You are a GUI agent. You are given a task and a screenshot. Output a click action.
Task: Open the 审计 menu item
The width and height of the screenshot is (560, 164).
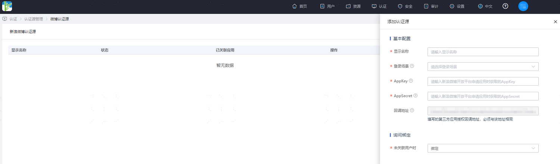pos(435,6)
